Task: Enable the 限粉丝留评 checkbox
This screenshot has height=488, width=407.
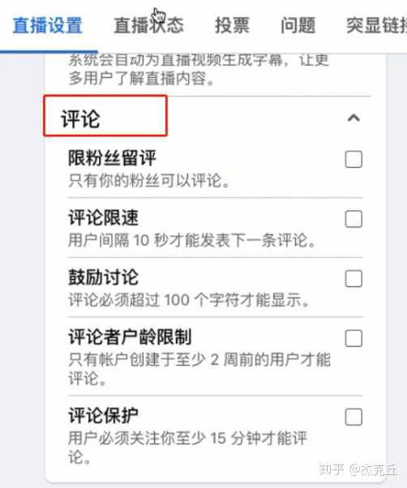Action: tap(353, 160)
